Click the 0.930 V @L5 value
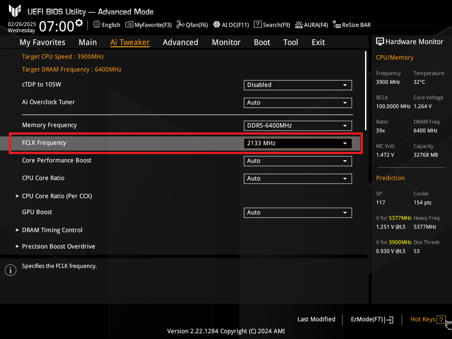 (391, 251)
